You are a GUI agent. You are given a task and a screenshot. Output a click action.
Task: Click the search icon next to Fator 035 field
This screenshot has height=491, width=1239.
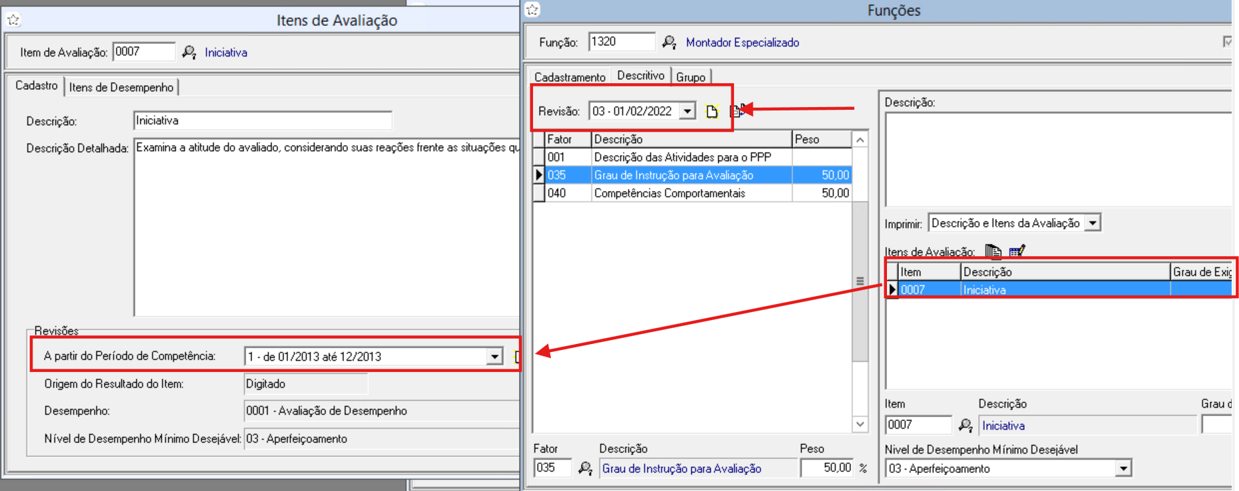(585, 468)
